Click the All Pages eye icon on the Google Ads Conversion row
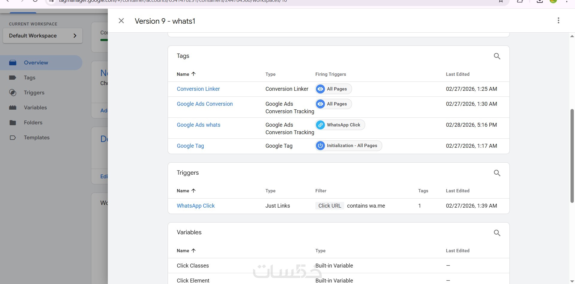575x284 pixels. pos(320,104)
